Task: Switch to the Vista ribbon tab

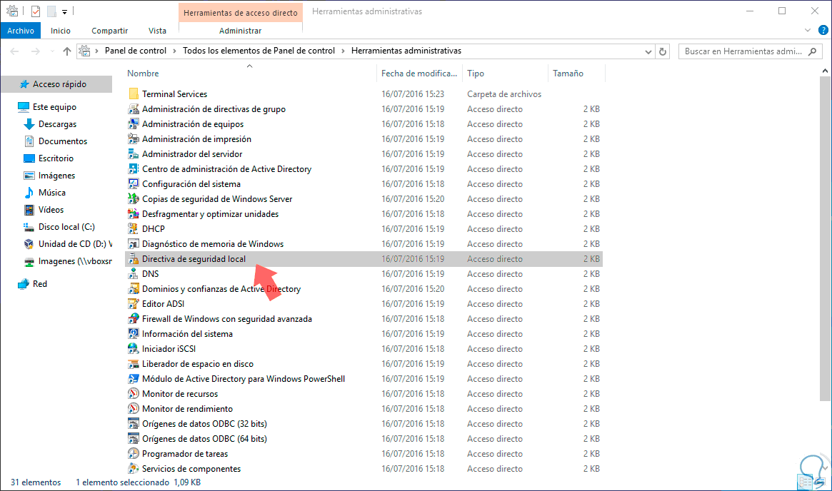Action: (157, 31)
